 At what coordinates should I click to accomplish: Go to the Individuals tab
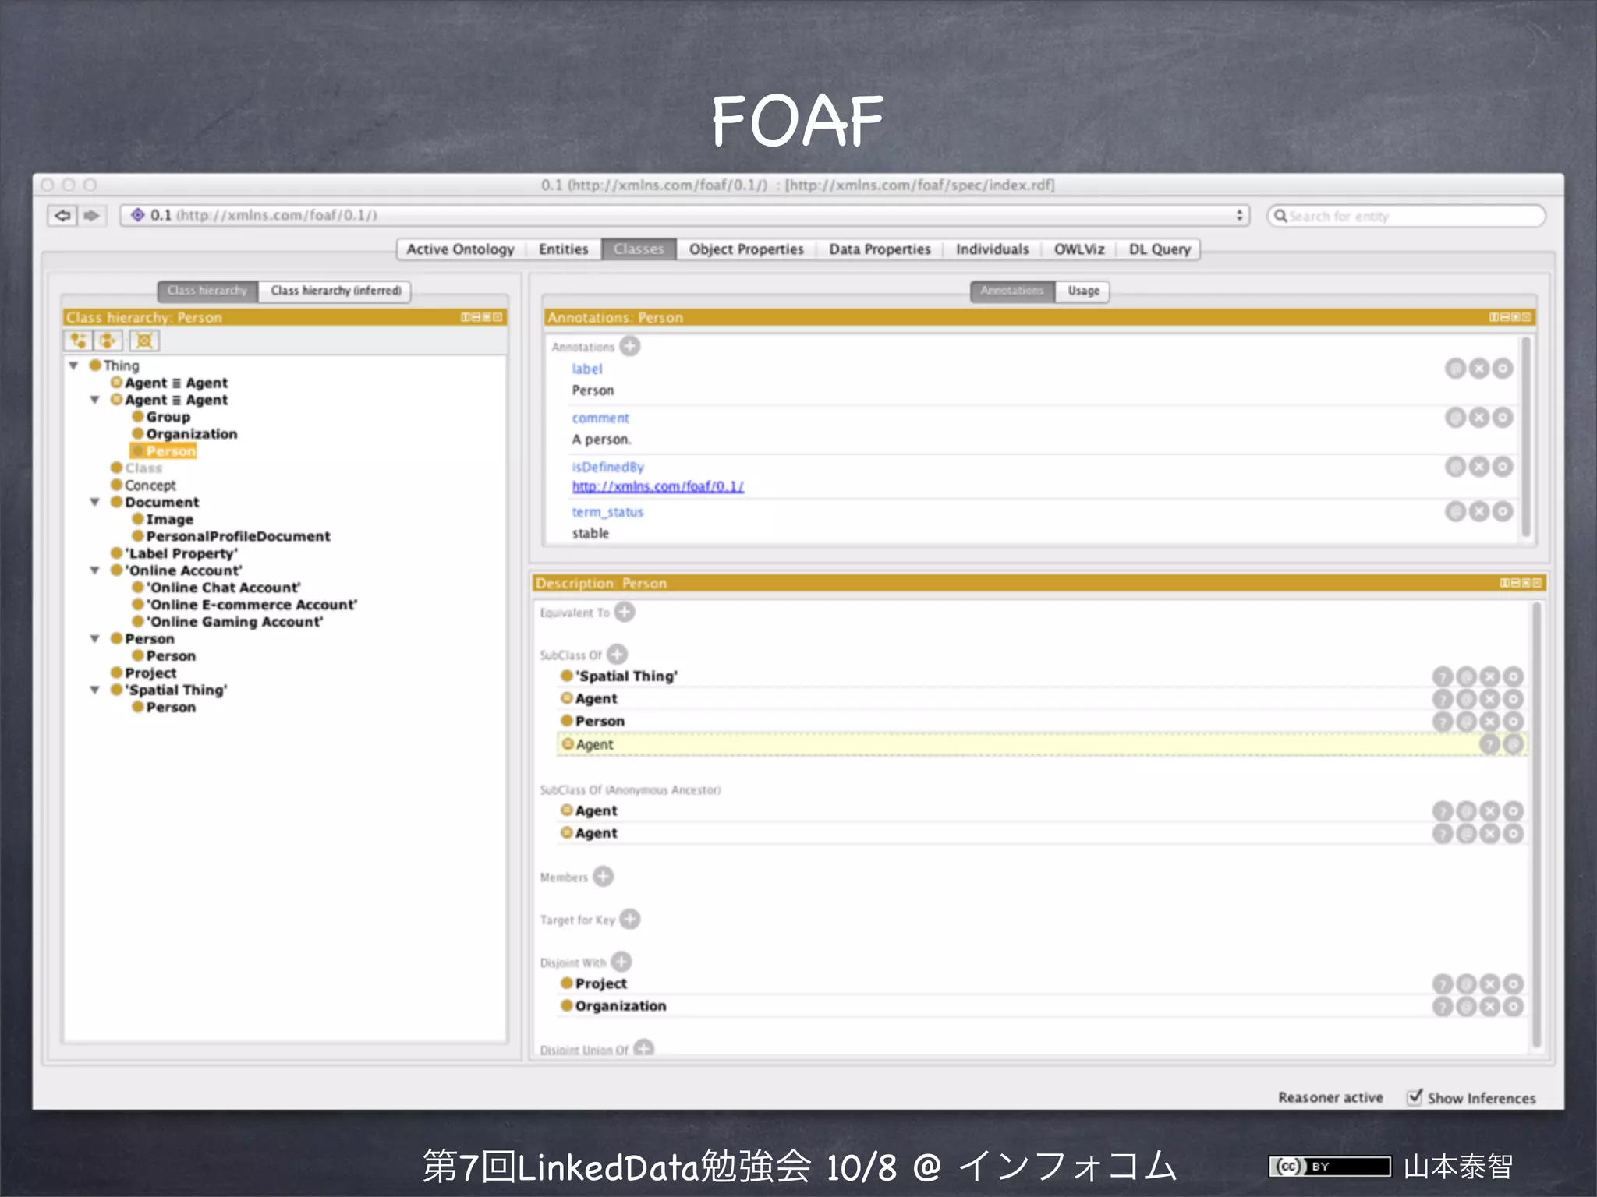(992, 249)
